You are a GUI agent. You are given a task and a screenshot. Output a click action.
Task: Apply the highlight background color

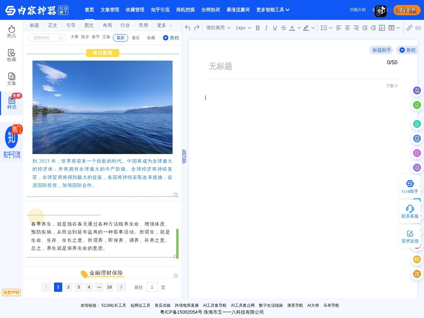tap(306, 28)
